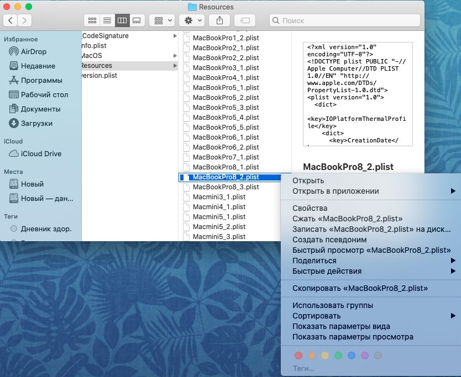
Task: Switch Finder to icon view
Action: [92, 20]
